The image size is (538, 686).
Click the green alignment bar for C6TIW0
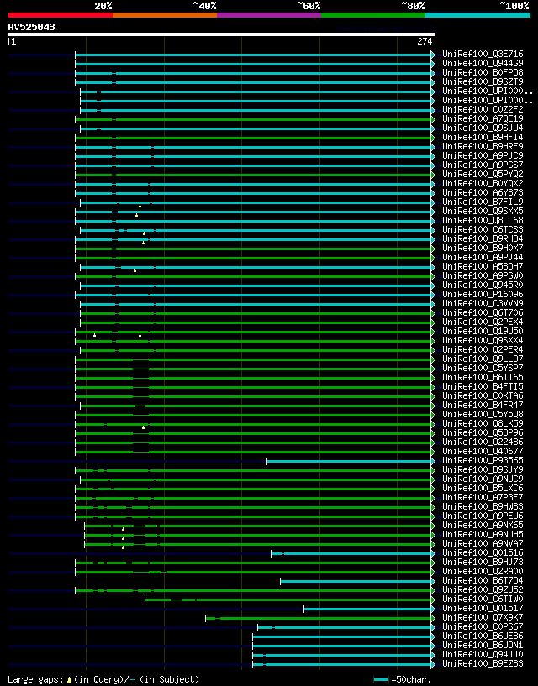click(288, 600)
